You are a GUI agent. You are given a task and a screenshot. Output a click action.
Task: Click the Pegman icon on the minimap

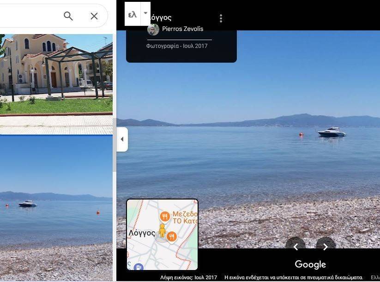coord(162,230)
